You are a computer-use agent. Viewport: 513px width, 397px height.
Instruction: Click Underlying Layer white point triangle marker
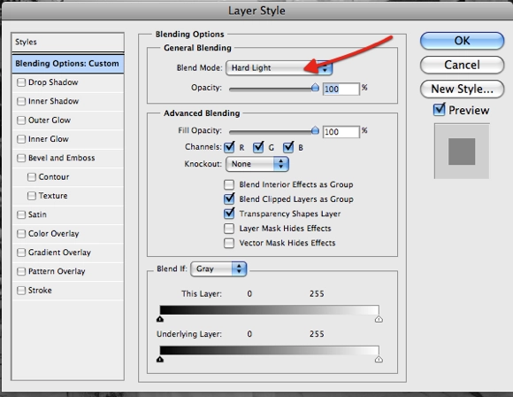(x=379, y=359)
